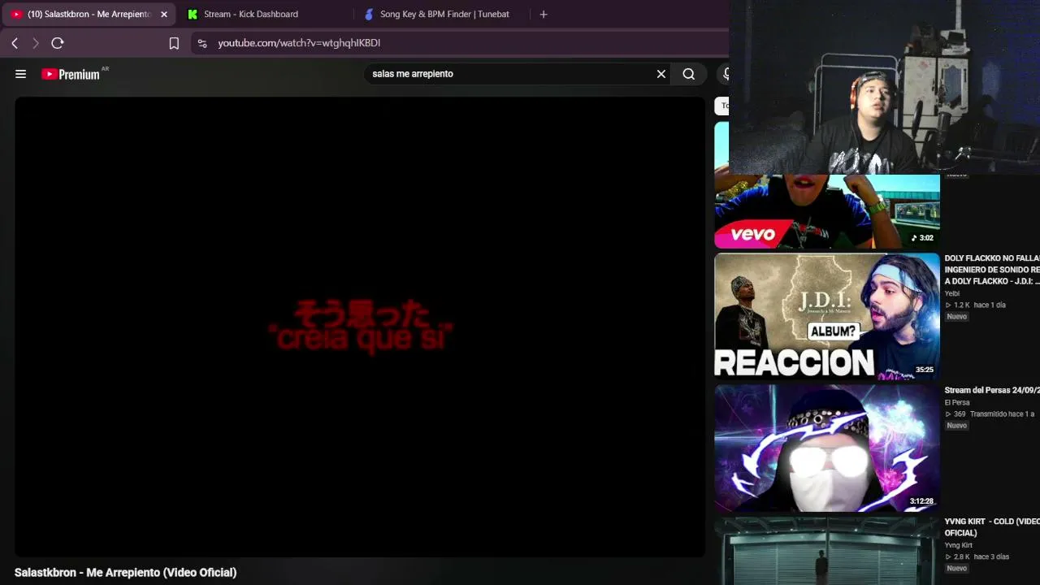The image size is (1040, 585).
Task: Visit the El Persa channel name
Action: pos(957,403)
